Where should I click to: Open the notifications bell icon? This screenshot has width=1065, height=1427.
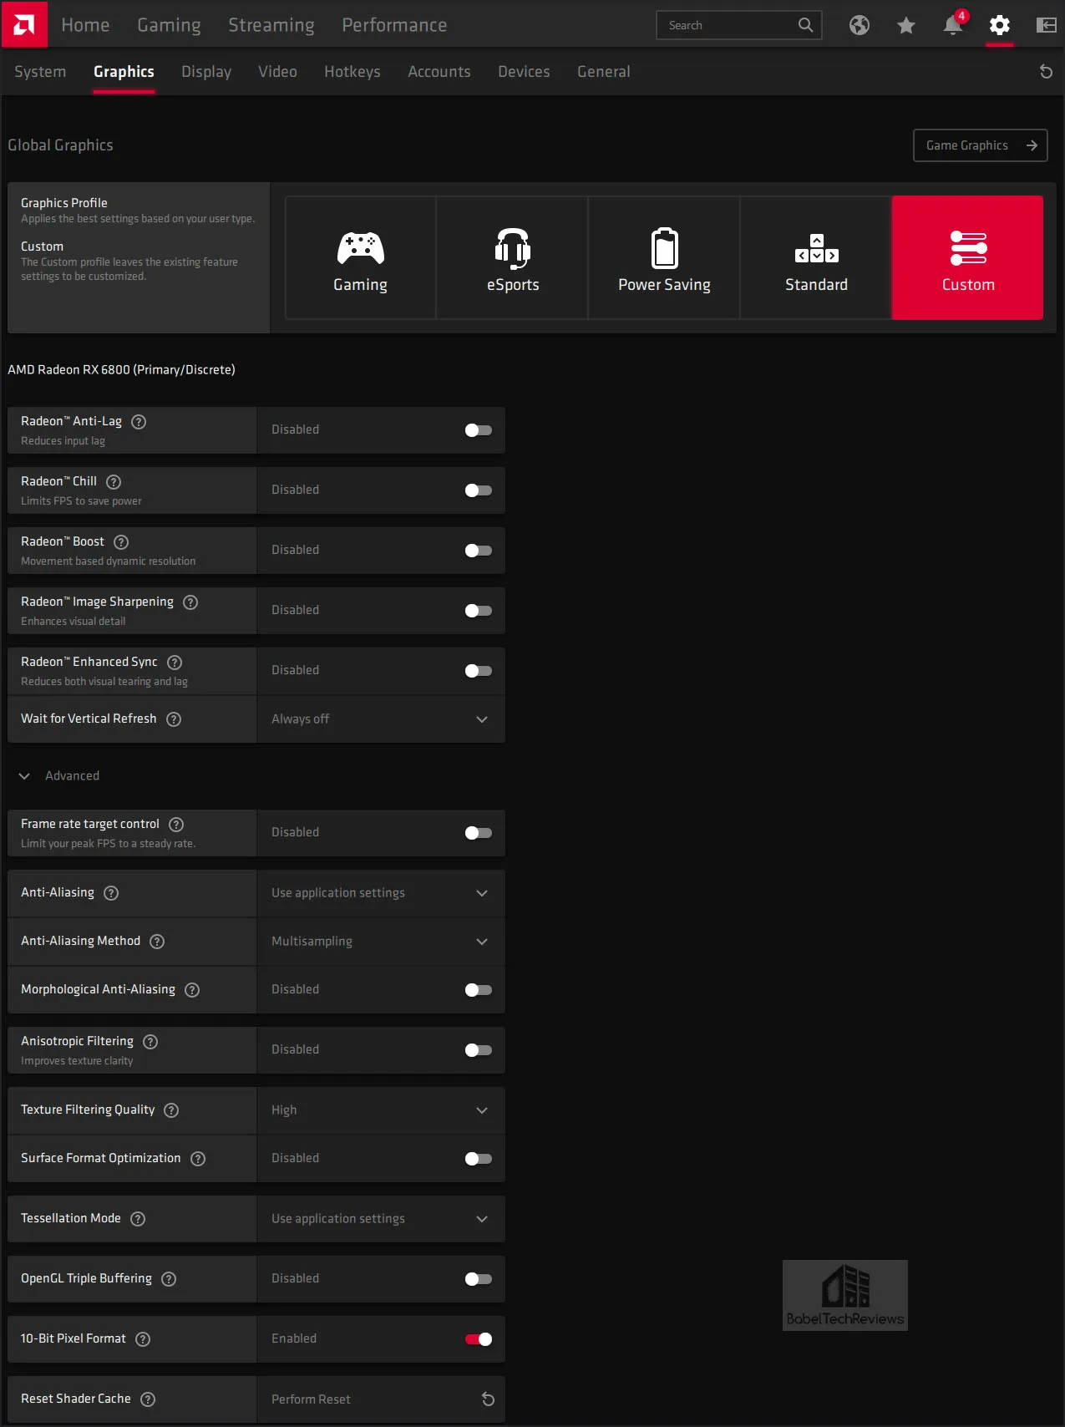[x=952, y=25]
